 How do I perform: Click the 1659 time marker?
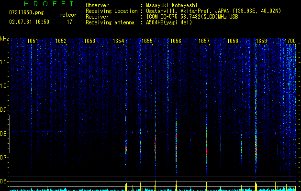coord(261,41)
